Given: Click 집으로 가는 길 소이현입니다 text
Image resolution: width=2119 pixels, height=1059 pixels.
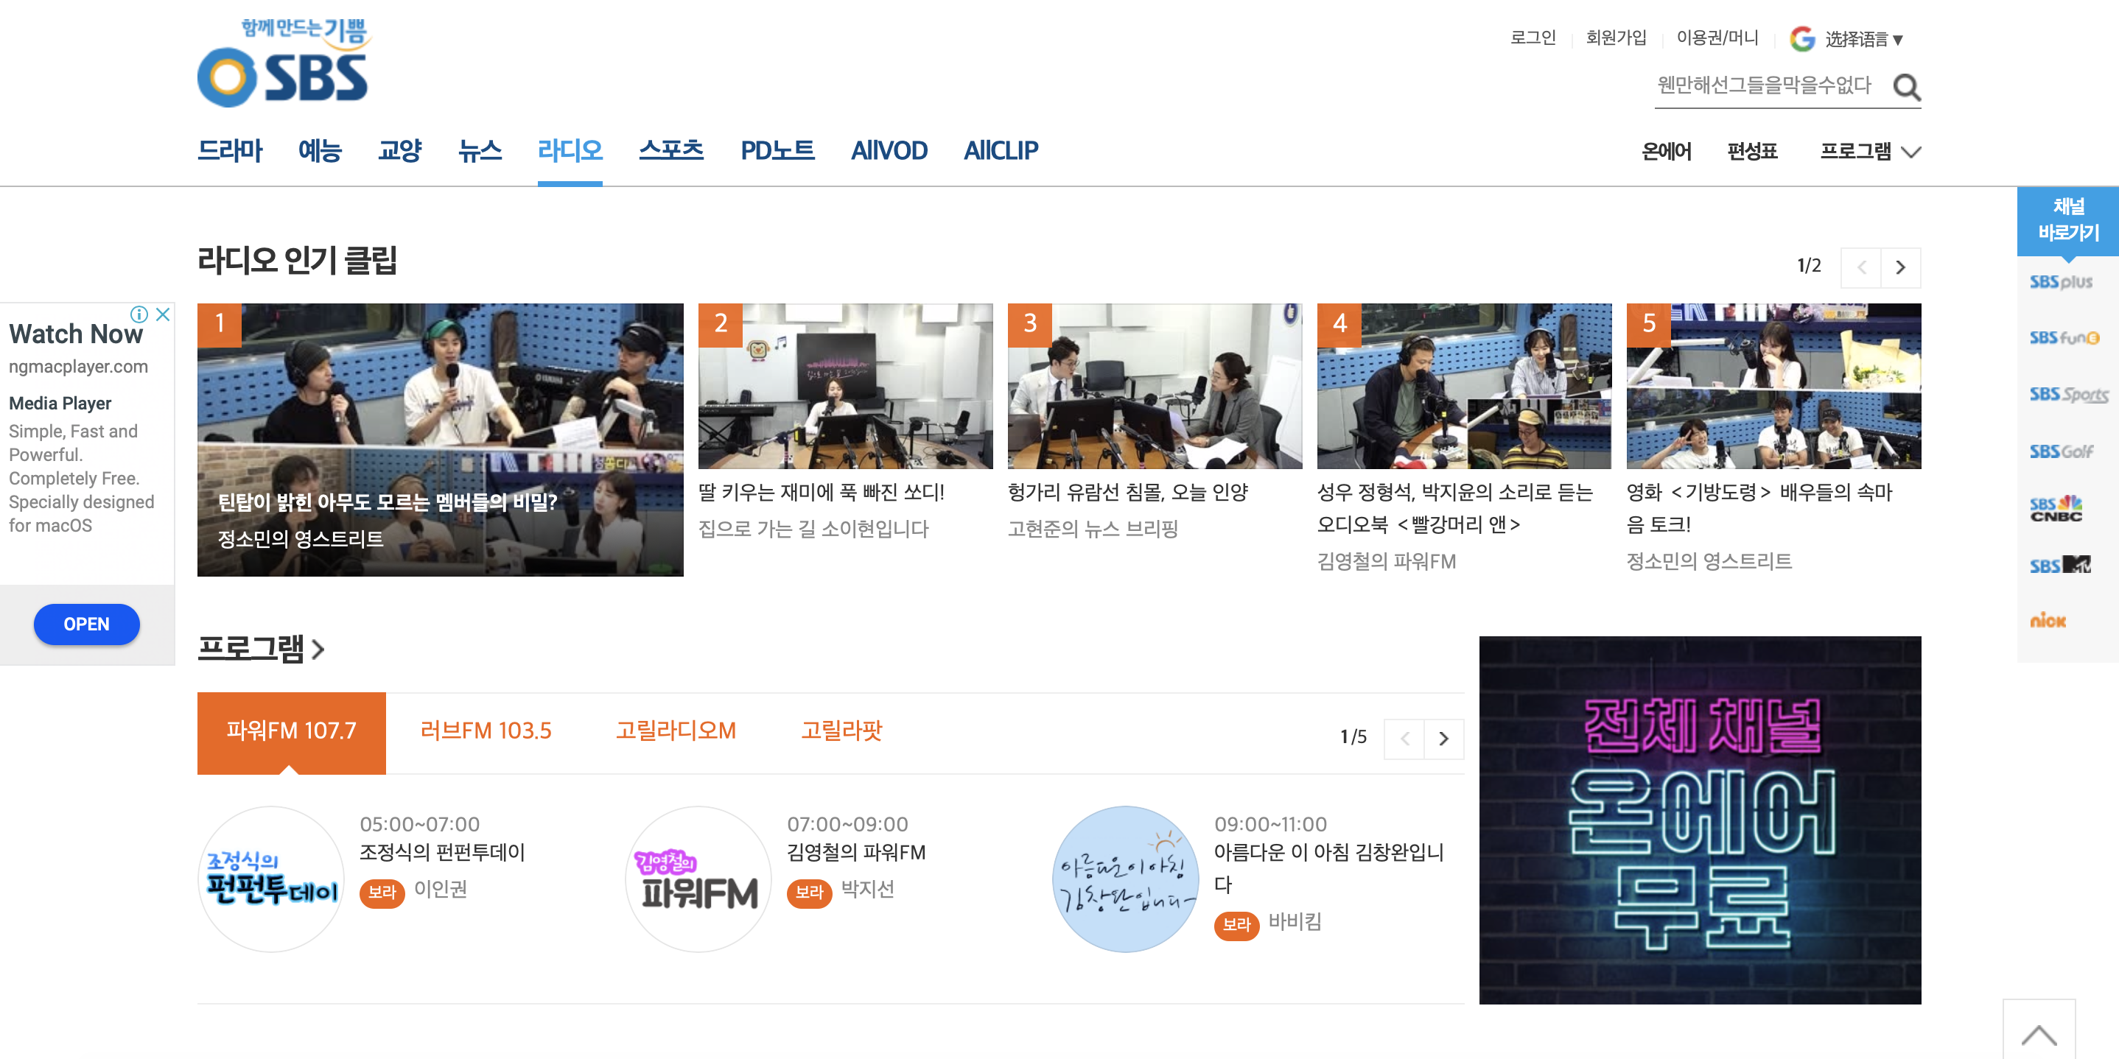Looking at the screenshot, I should click(813, 529).
